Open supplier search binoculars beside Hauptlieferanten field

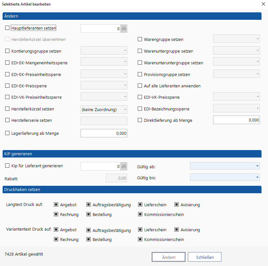(x=124, y=29)
